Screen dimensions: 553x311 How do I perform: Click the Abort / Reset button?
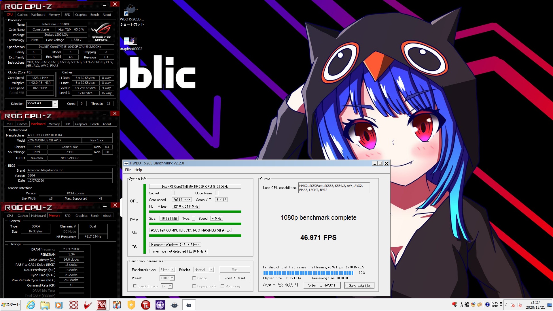(235, 278)
